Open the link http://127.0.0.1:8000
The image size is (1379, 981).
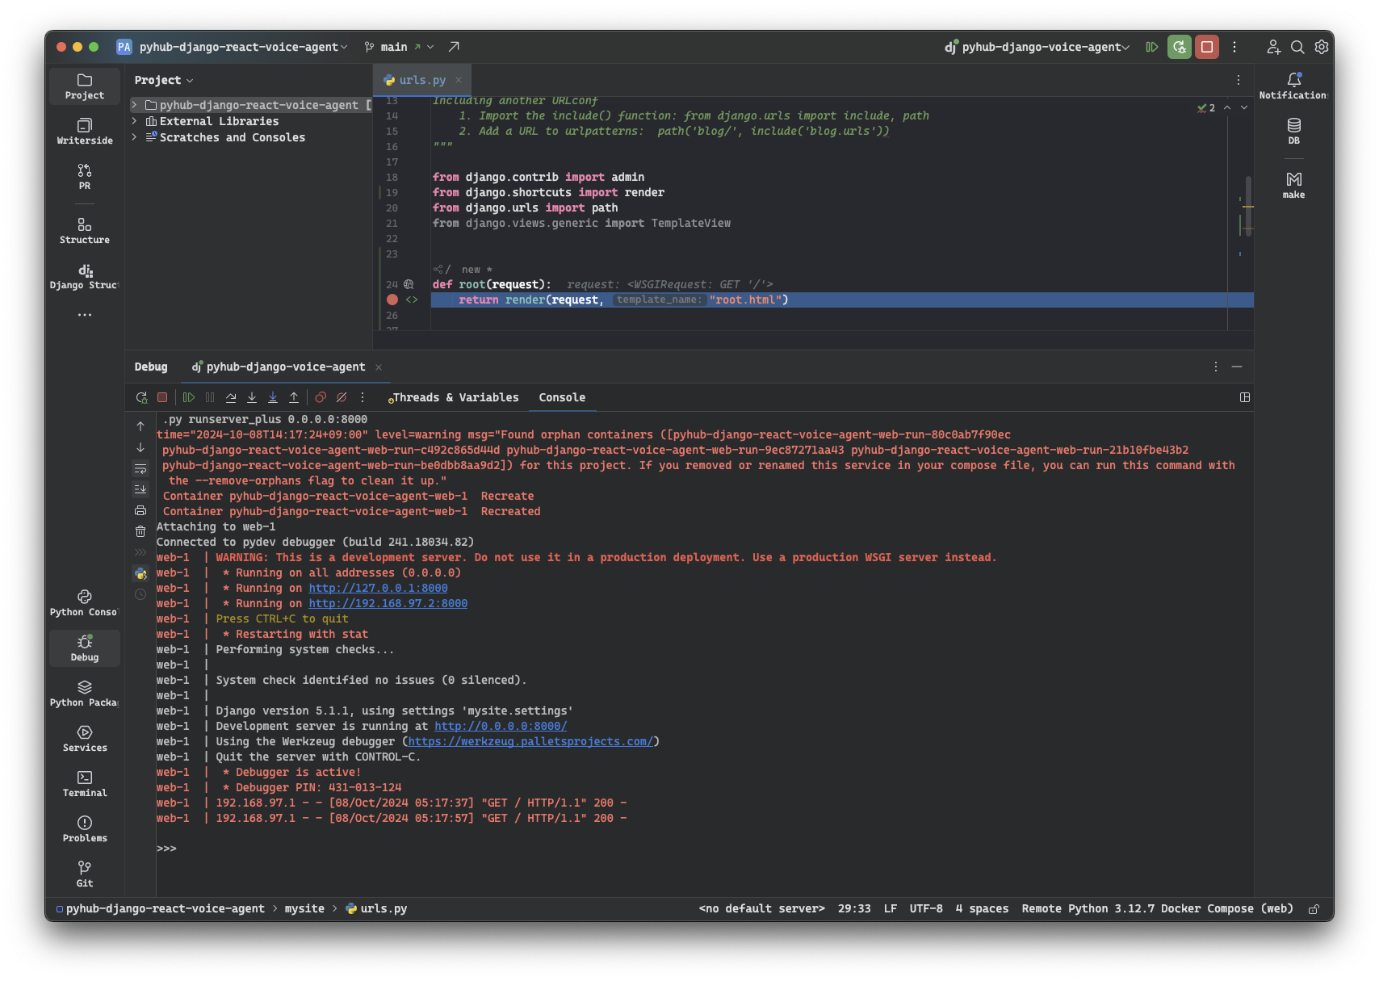pyautogui.click(x=378, y=588)
